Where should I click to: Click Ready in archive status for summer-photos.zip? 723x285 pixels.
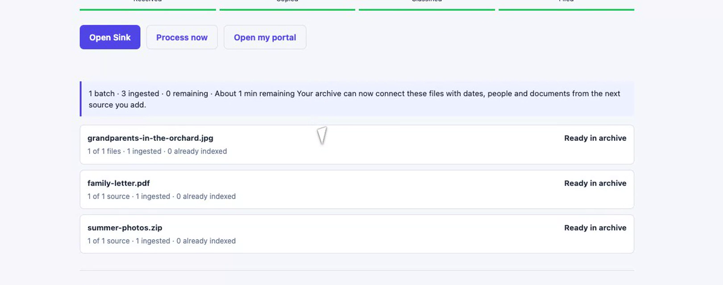pos(595,228)
